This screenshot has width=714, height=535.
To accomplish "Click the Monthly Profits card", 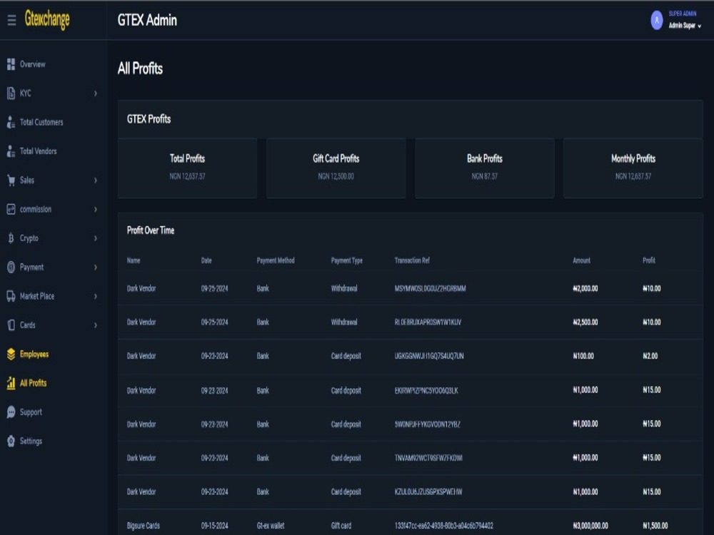I will click(x=633, y=168).
